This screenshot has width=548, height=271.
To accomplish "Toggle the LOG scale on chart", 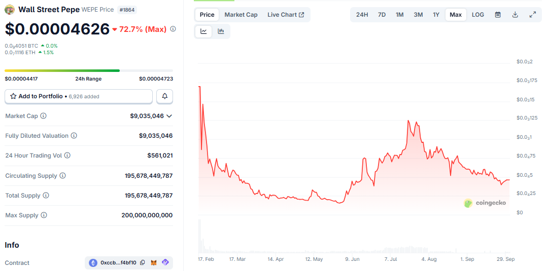I will point(477,15).
